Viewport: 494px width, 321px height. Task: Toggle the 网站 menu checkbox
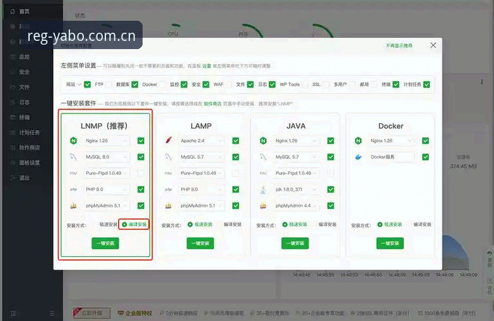point(88,84)
